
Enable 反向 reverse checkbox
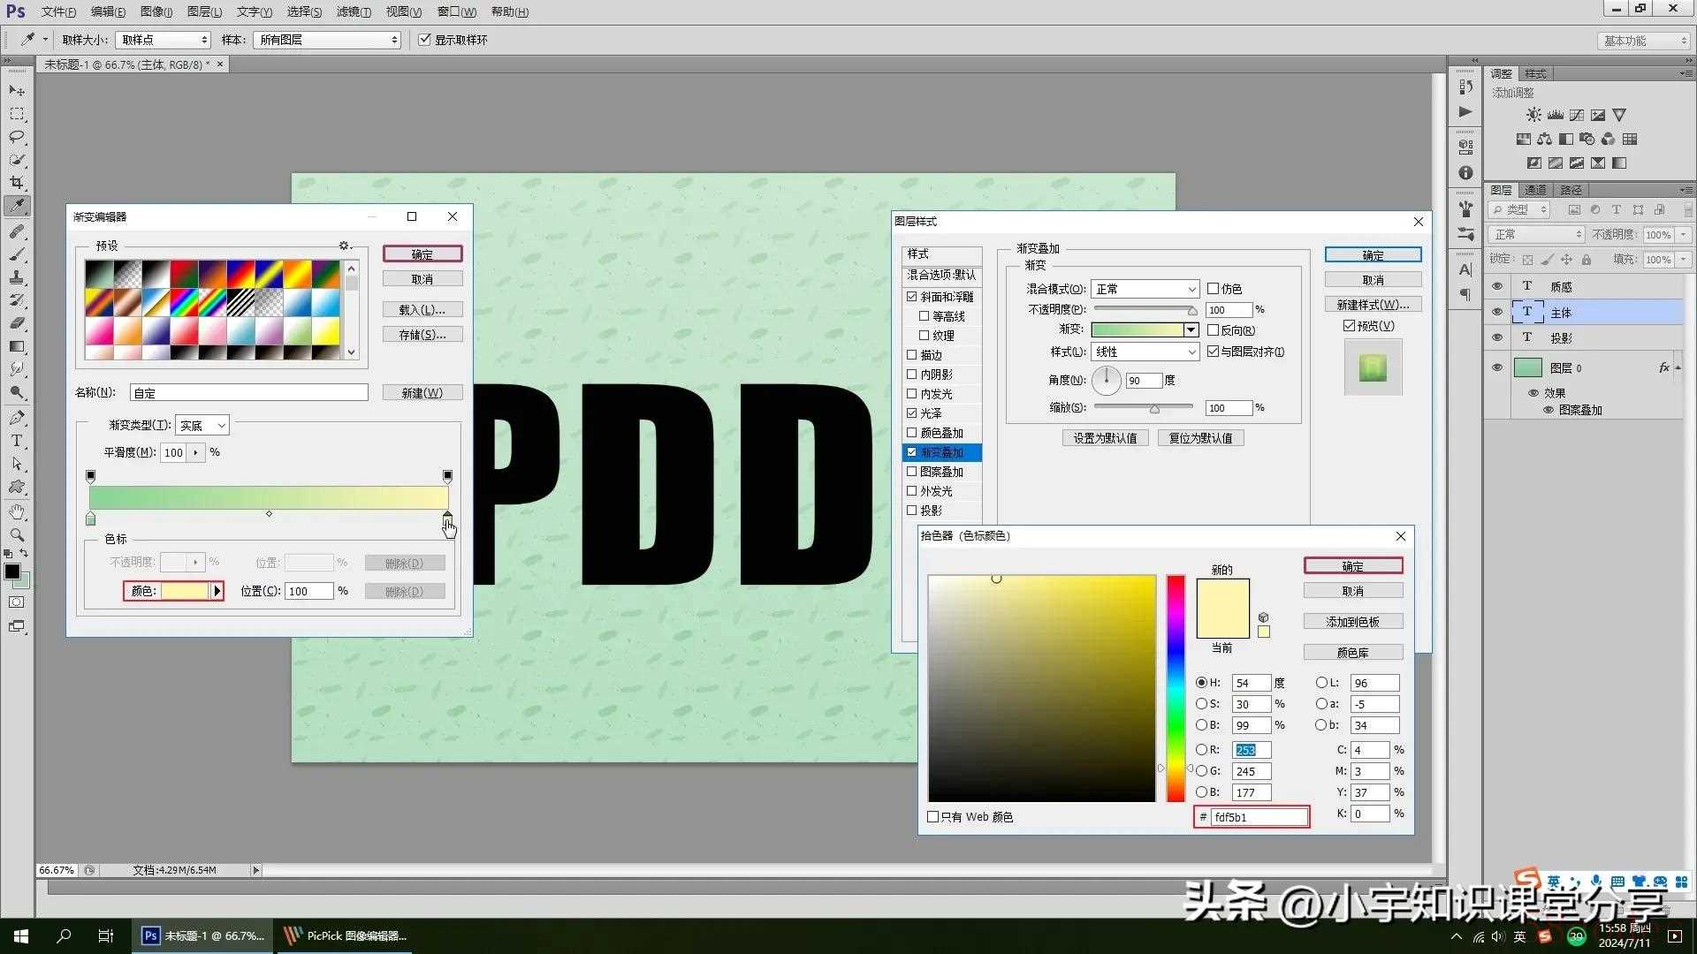[x=1213, y=330]
